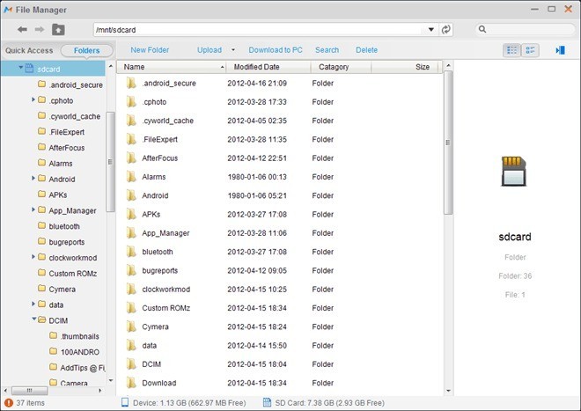This screenshot has width=581, height=411.
Task: Open the Quick Access tab
Action: click(x=29, y=50)
